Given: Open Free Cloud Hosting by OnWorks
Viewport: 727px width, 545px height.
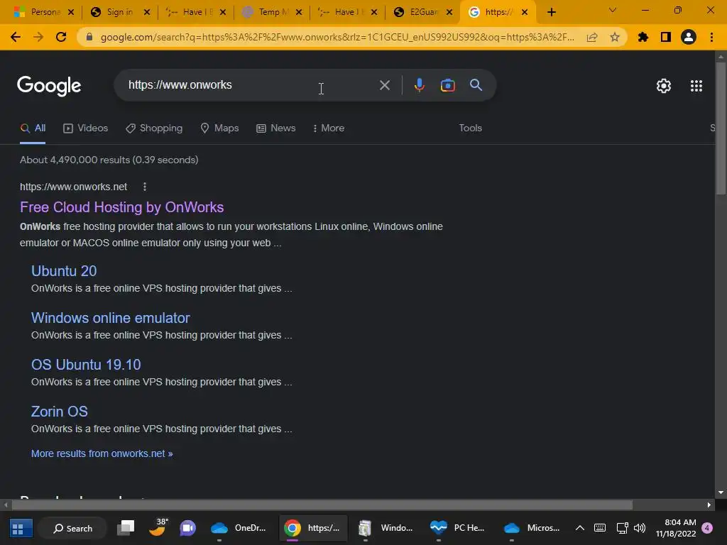Looking at the screenshot, I should tap(121, 207).
